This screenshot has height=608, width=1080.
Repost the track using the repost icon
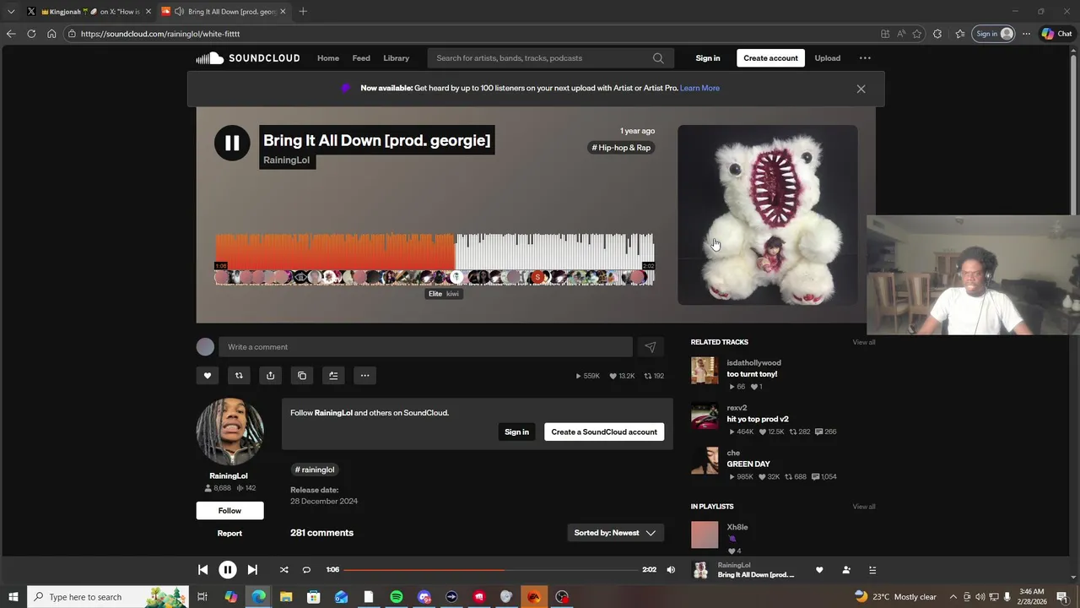[239, 376]
